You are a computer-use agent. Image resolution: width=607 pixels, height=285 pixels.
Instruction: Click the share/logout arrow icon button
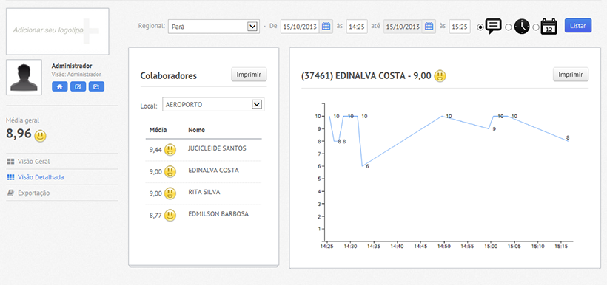[x=96, y=86]
